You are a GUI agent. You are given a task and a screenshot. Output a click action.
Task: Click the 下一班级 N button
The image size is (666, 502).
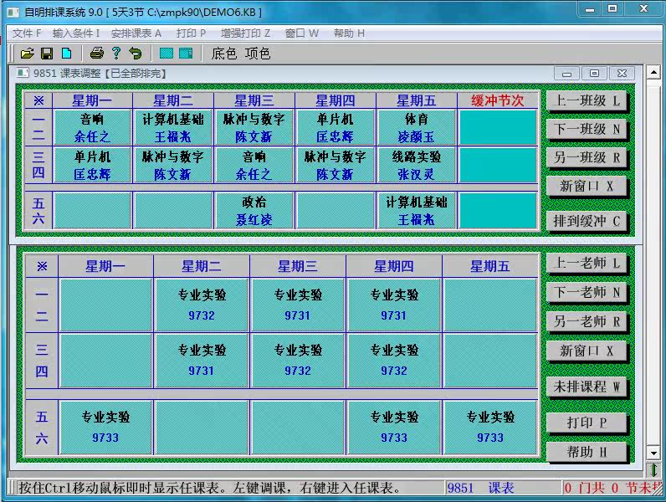pos(587,129)
